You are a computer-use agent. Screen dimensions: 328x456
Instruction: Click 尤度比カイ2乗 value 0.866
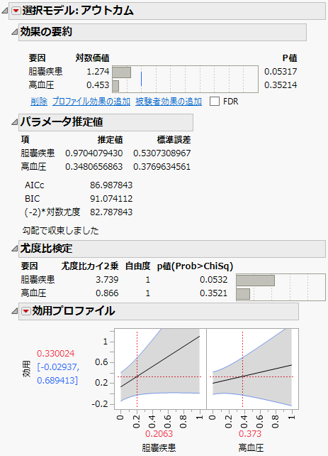(107, 293)
